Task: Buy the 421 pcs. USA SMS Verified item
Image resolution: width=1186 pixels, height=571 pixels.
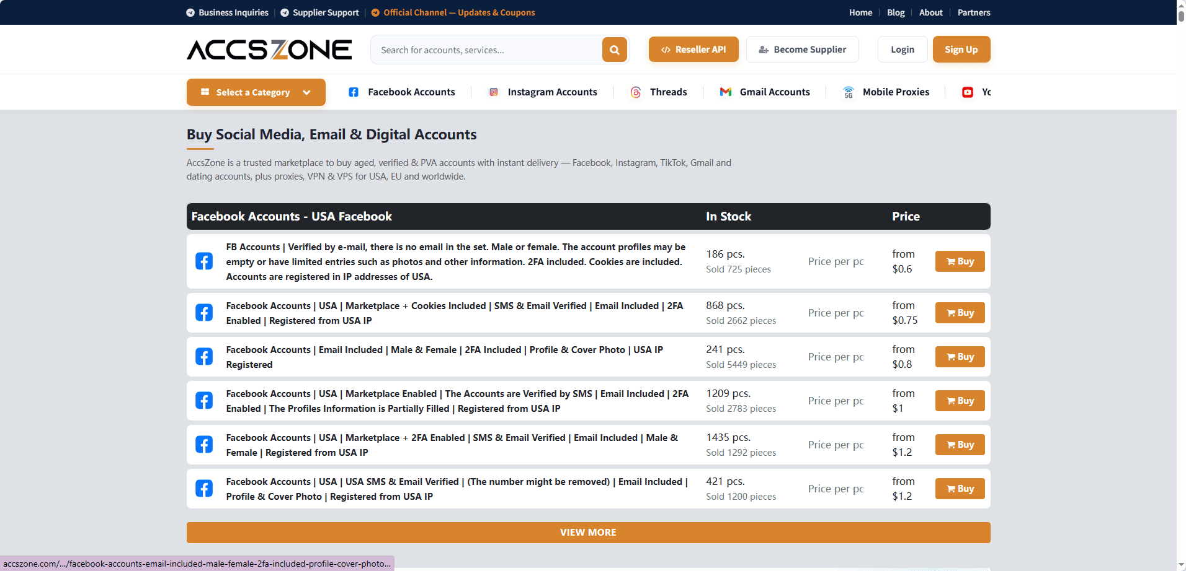Action: (960, 489)
